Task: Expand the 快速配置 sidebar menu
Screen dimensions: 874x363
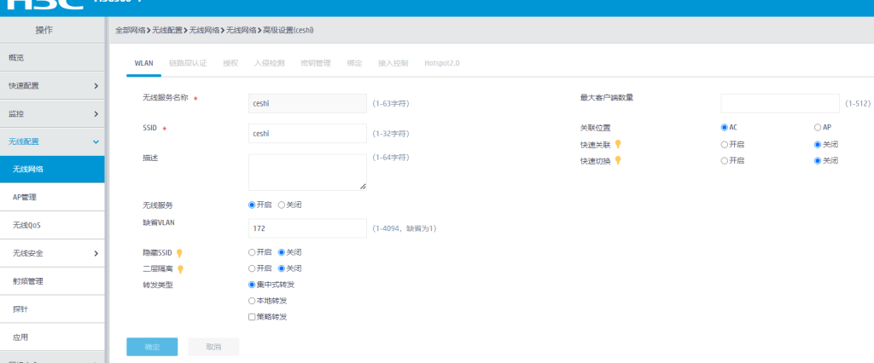Action: [52, 86]
